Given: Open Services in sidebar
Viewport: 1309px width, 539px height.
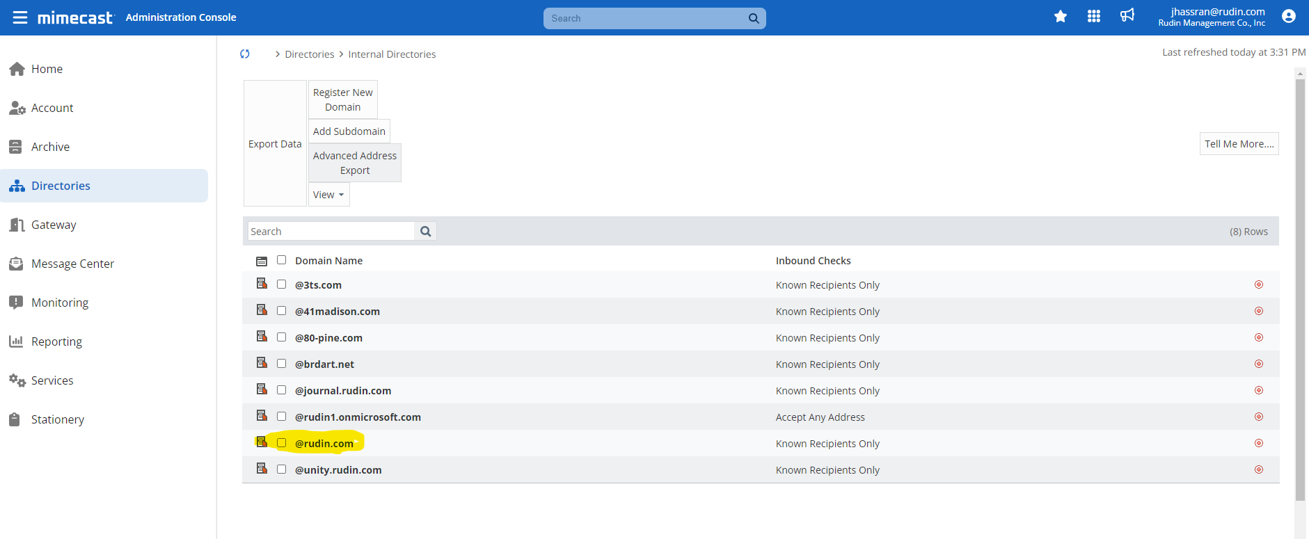Looking at the screenshot, I should tap(104, 380).
